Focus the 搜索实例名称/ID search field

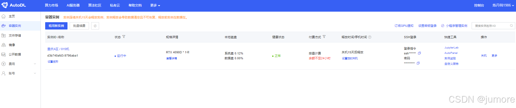click(493, 26)
